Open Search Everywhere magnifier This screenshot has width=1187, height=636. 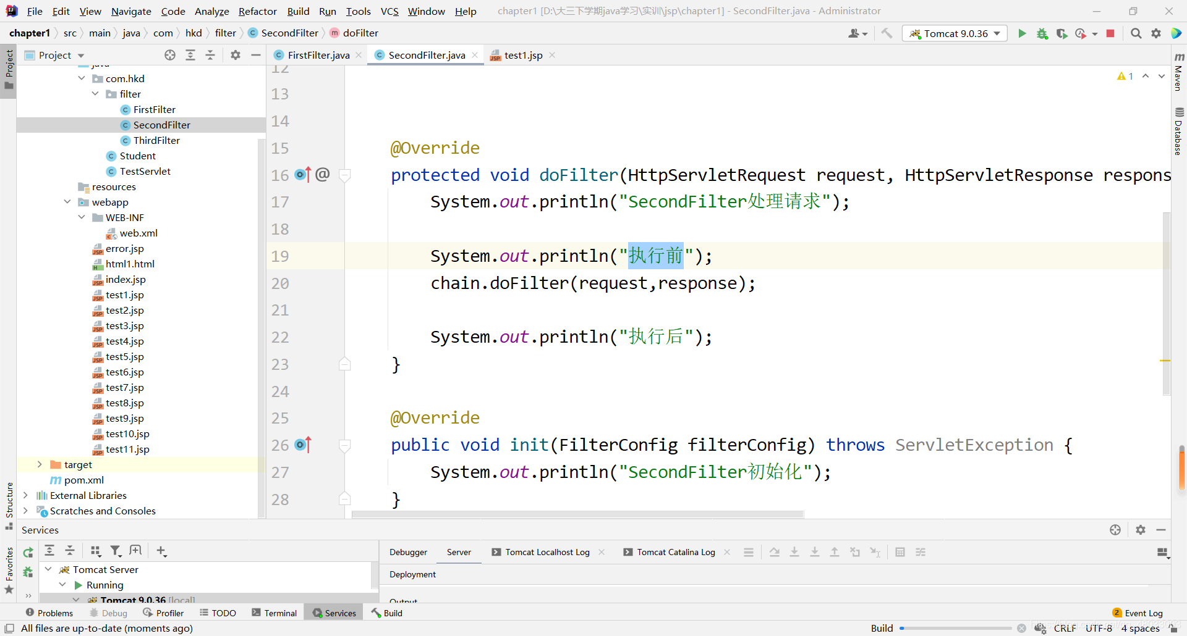[1136, 33]
